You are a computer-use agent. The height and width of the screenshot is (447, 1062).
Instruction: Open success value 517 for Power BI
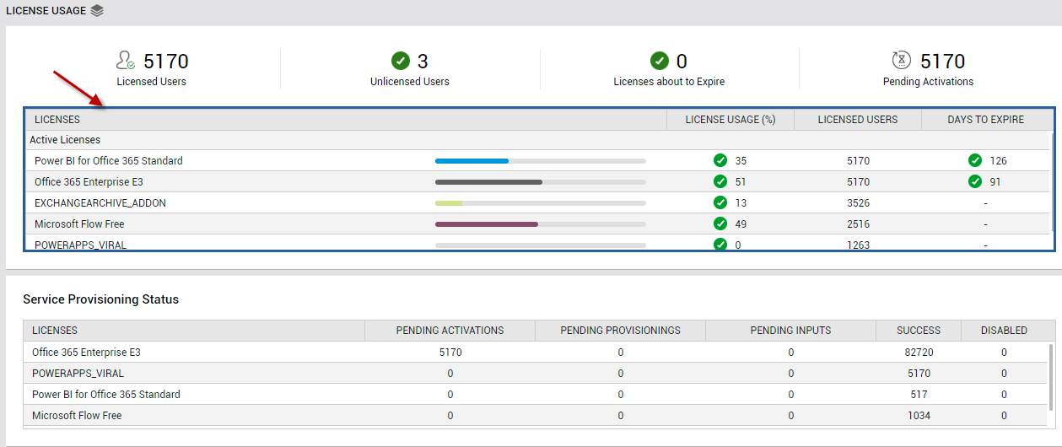919,394
